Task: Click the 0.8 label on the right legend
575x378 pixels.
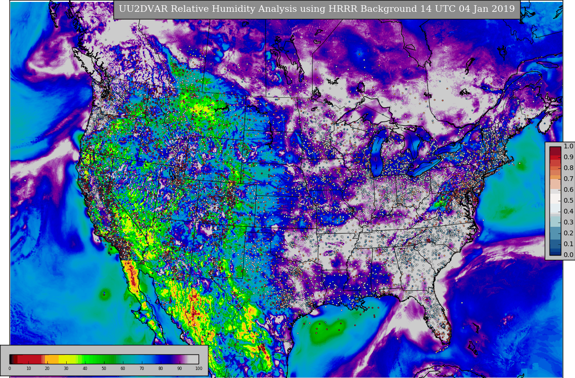Action: point(568,168)
